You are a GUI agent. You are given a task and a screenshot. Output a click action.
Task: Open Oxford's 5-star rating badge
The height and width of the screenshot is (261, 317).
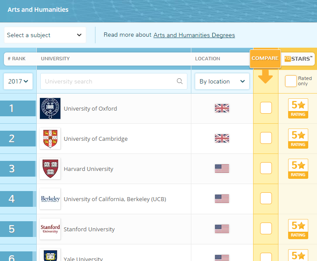click(x=298, y=108)
